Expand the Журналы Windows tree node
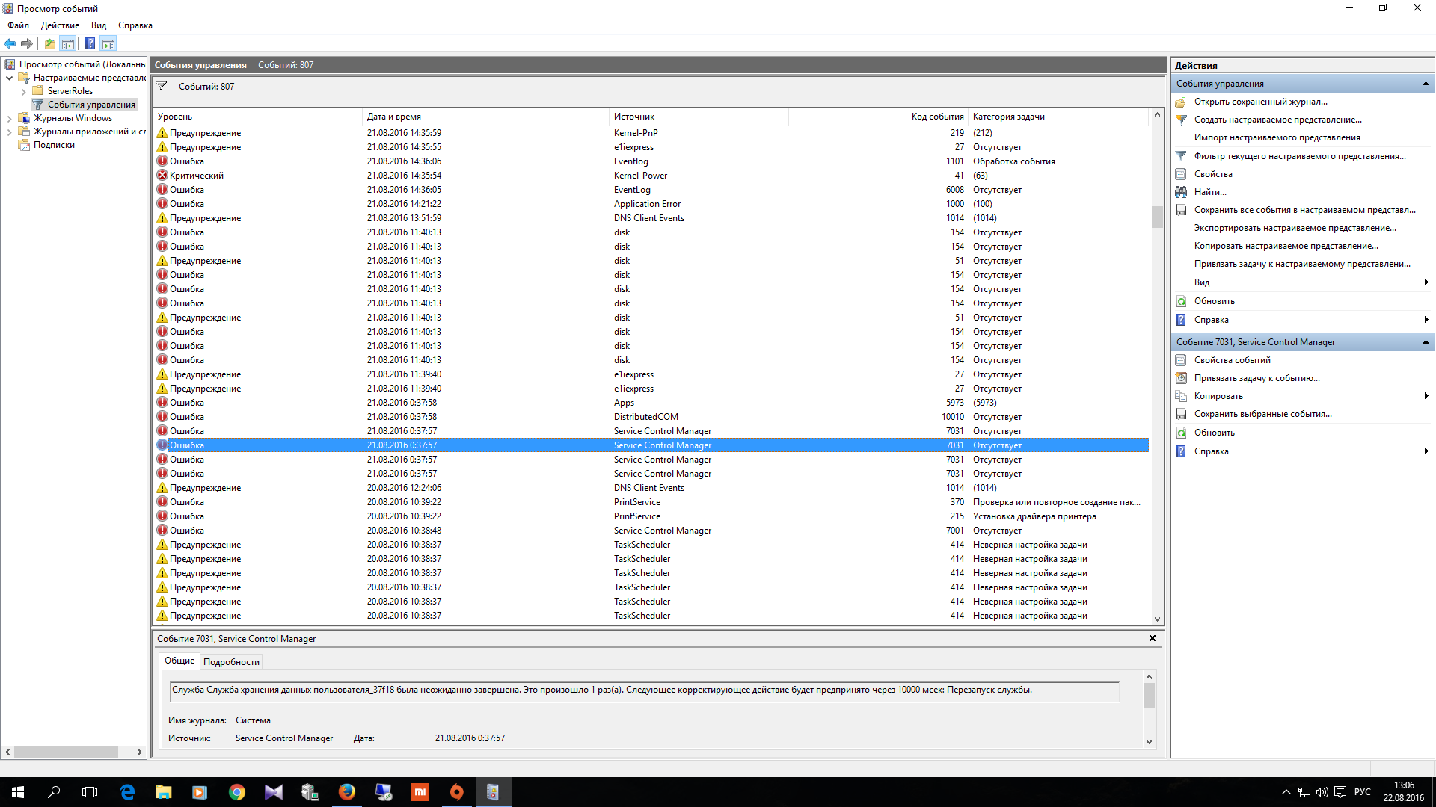Screen dimensions: 1436x807 pos(9,118)
